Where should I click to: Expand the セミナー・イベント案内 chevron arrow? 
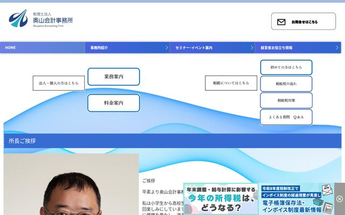252,48
